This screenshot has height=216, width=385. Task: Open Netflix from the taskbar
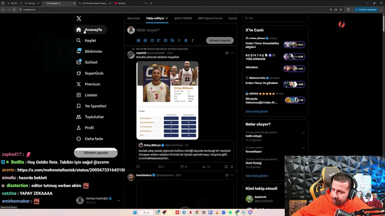click(190, 212)
